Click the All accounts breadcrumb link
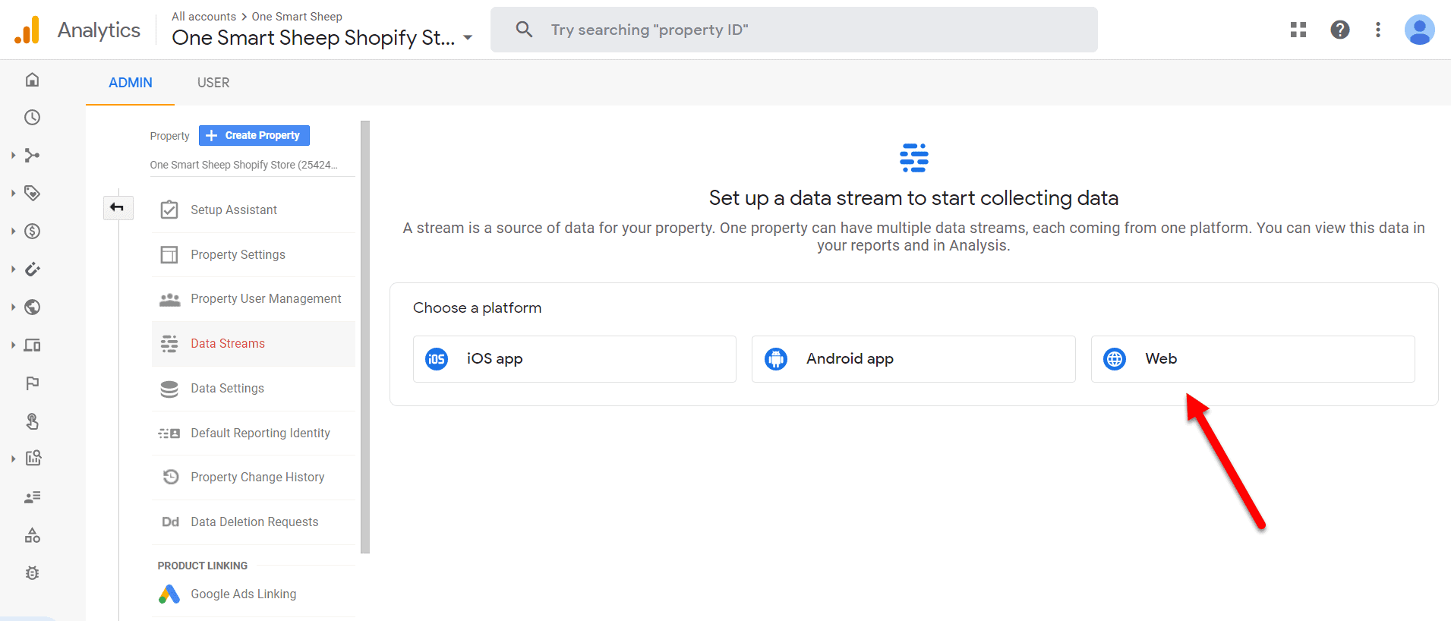The image size is (1451, 621). (203, 17)
